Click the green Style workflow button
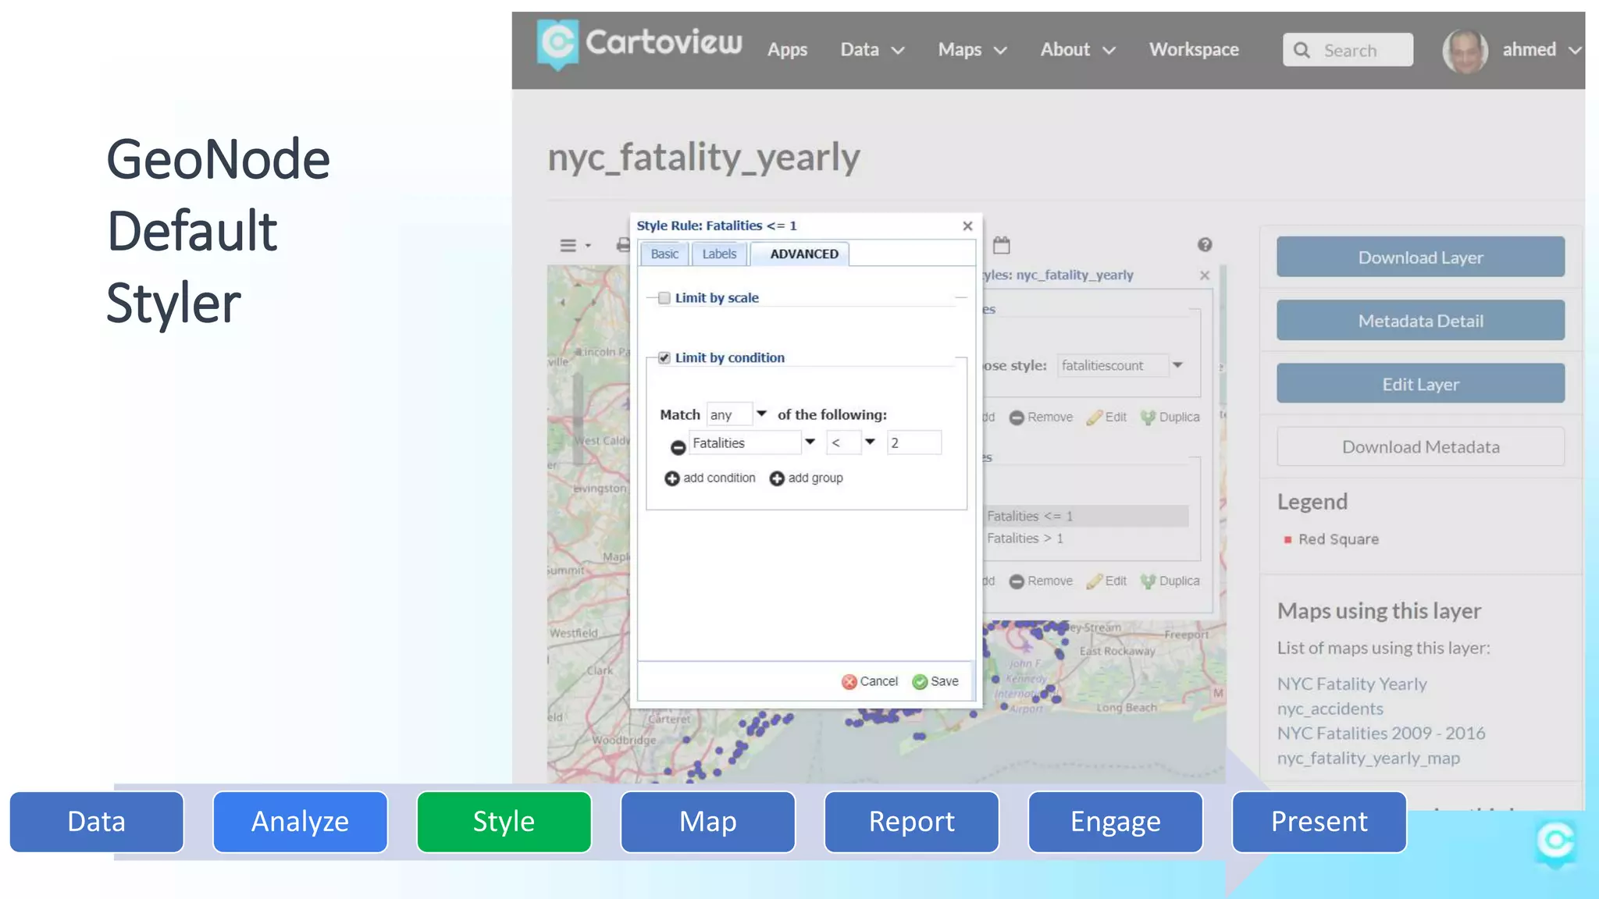This screenshot has width=1599, height=899. coord(504,822)
